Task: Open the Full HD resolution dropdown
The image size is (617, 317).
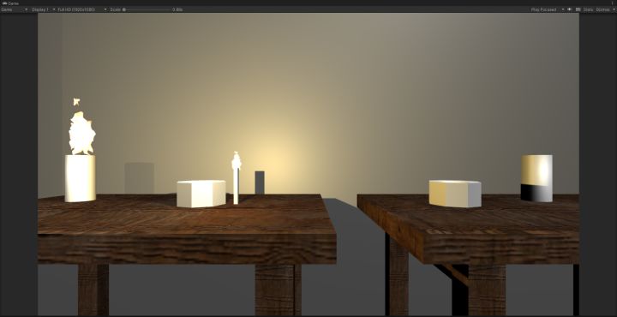Action: [x=82, y=9]
